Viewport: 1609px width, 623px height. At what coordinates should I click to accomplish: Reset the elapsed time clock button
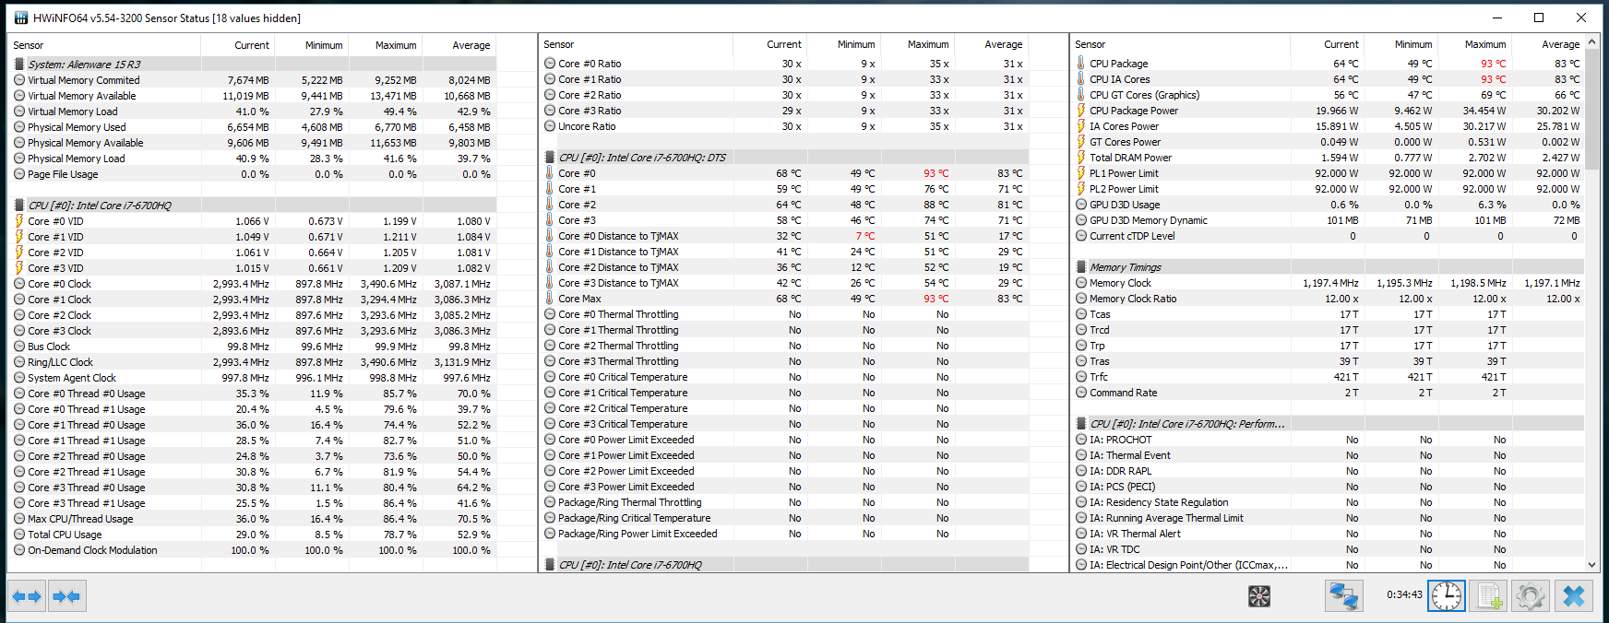pos(1446,596)
